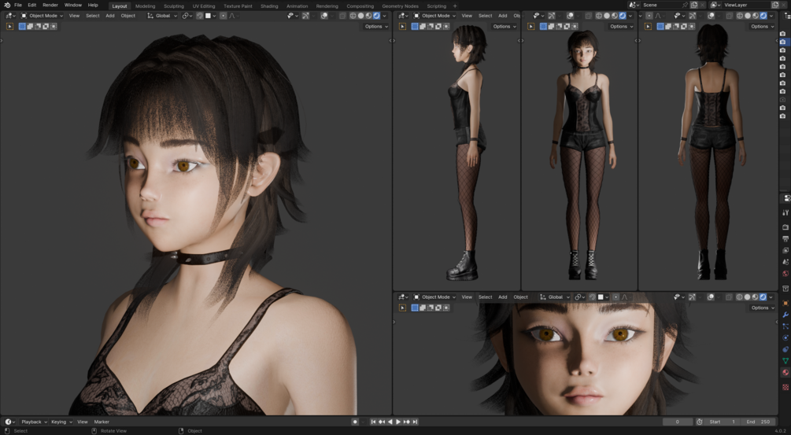The width and height of the screenshot is (791, 435).
Task: Switch to the UV Editing workspace tab
Action: [x=204, y=6]
